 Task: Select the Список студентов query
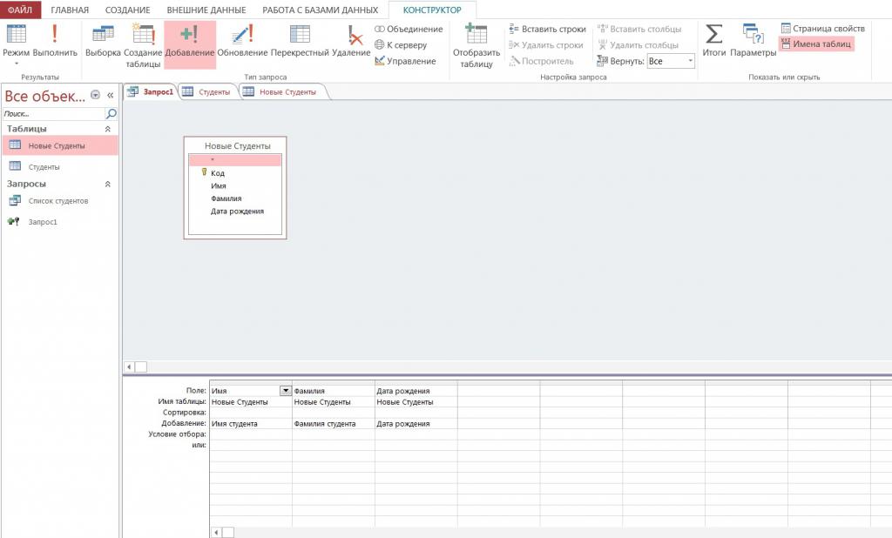click(60, 201)
